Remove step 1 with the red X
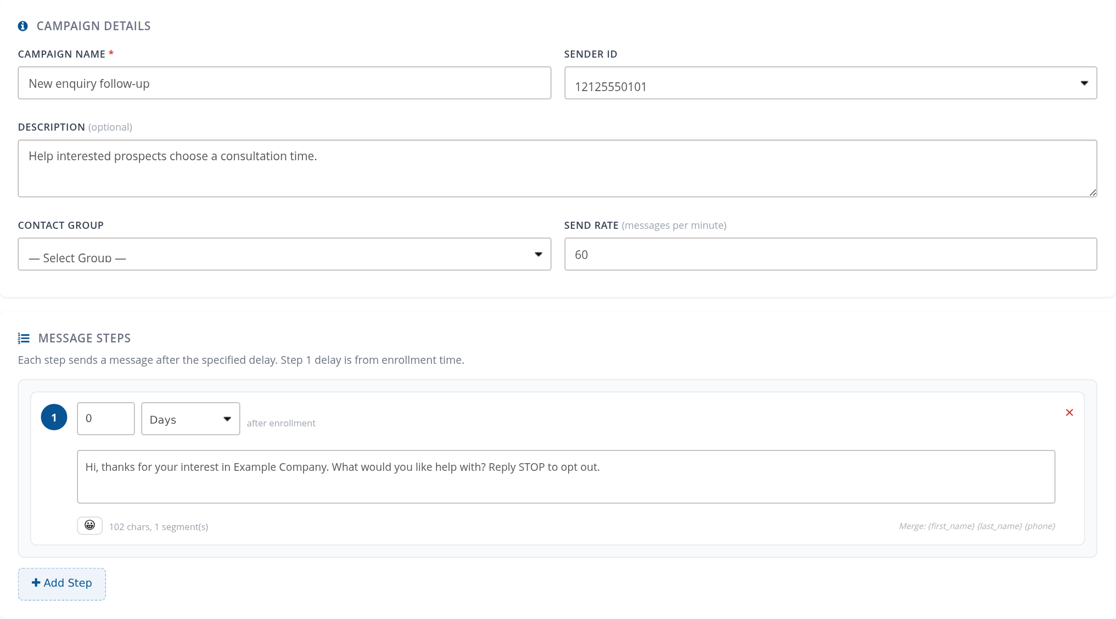 pos(1069,413)
